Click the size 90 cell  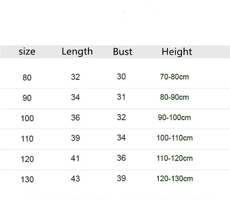[27, 98]
